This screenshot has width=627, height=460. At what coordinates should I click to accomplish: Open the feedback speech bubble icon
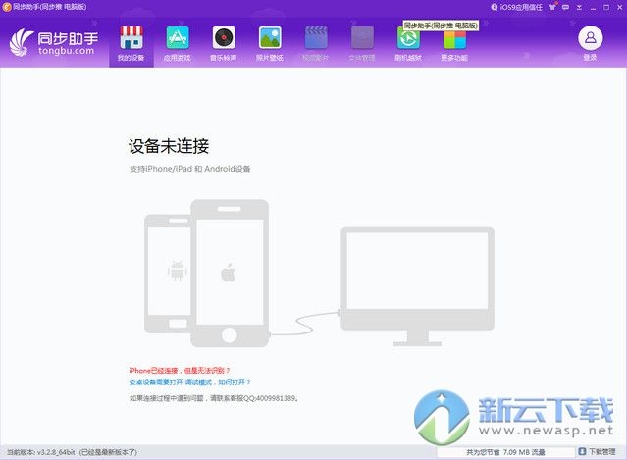565,7
